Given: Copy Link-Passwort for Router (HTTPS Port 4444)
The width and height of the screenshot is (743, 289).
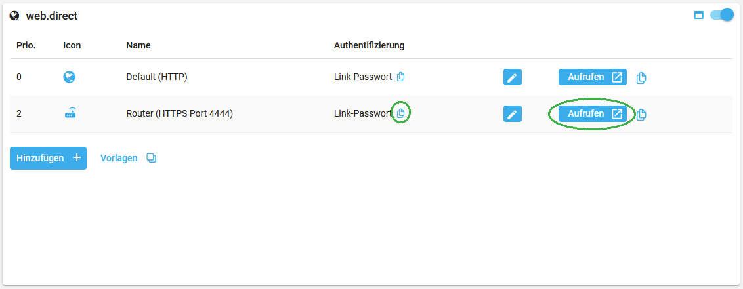Looking at the screenshot, I should [400, 113].
